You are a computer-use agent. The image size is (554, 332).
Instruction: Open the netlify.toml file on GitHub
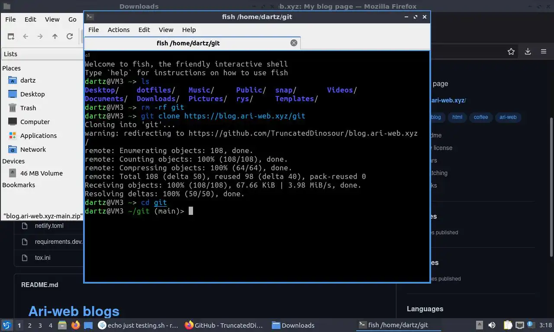(49, 226)
